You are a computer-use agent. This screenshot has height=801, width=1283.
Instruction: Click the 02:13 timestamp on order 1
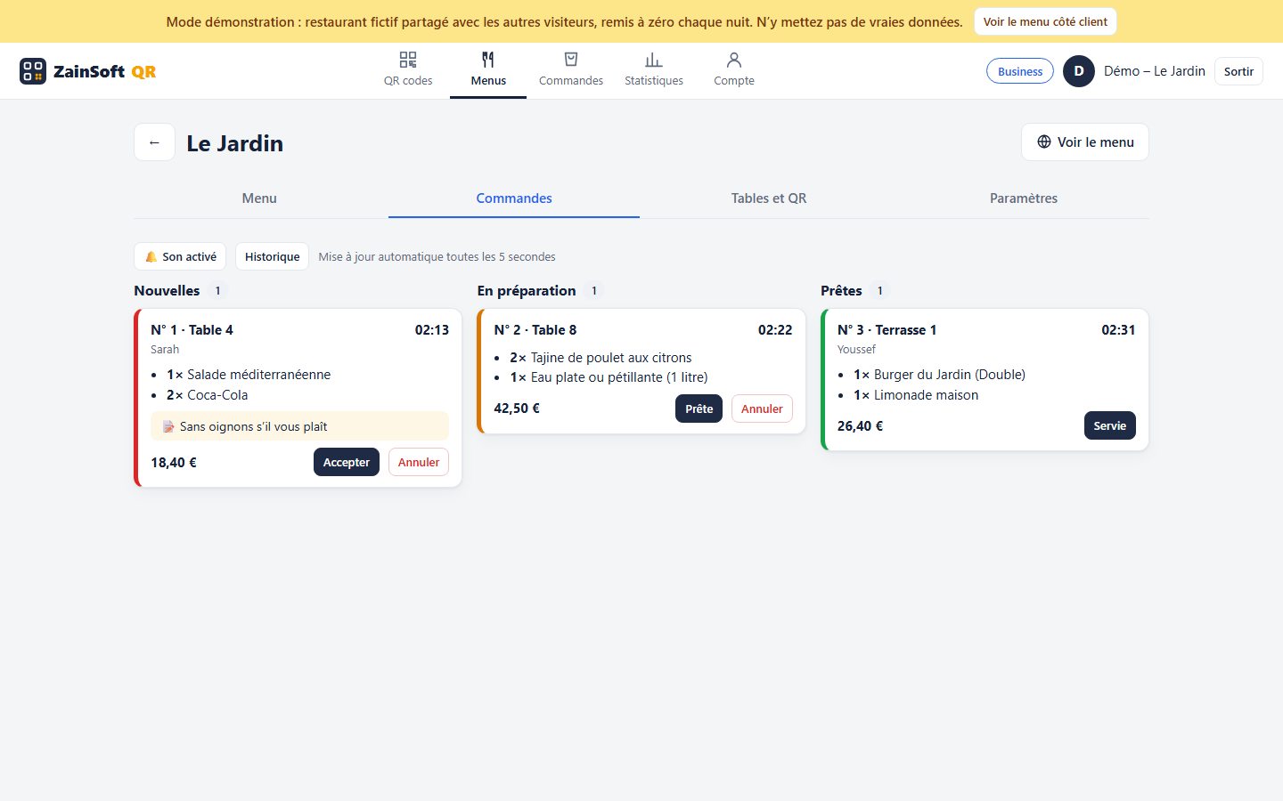point(432,329)
